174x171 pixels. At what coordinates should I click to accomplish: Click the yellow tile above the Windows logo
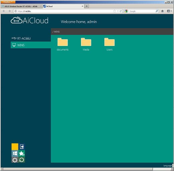pos(15,147)
